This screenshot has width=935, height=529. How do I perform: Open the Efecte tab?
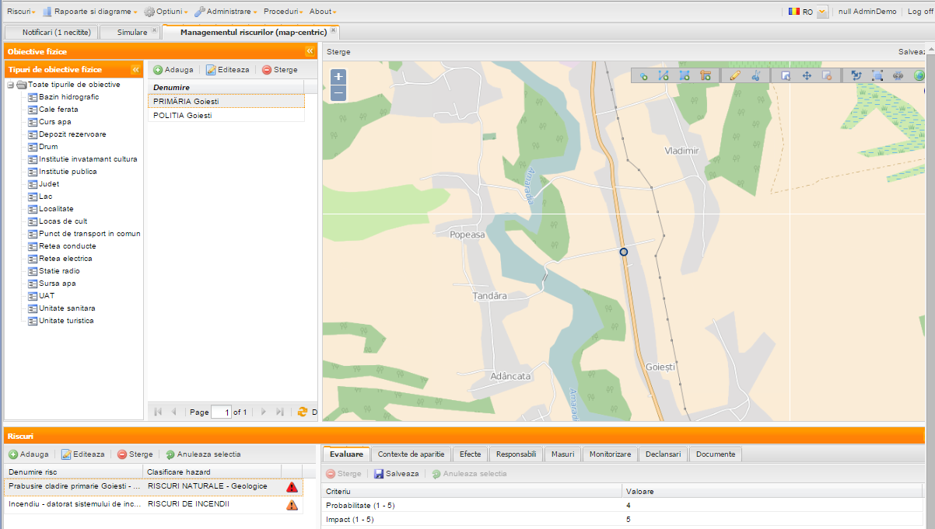tap(470, 454)
